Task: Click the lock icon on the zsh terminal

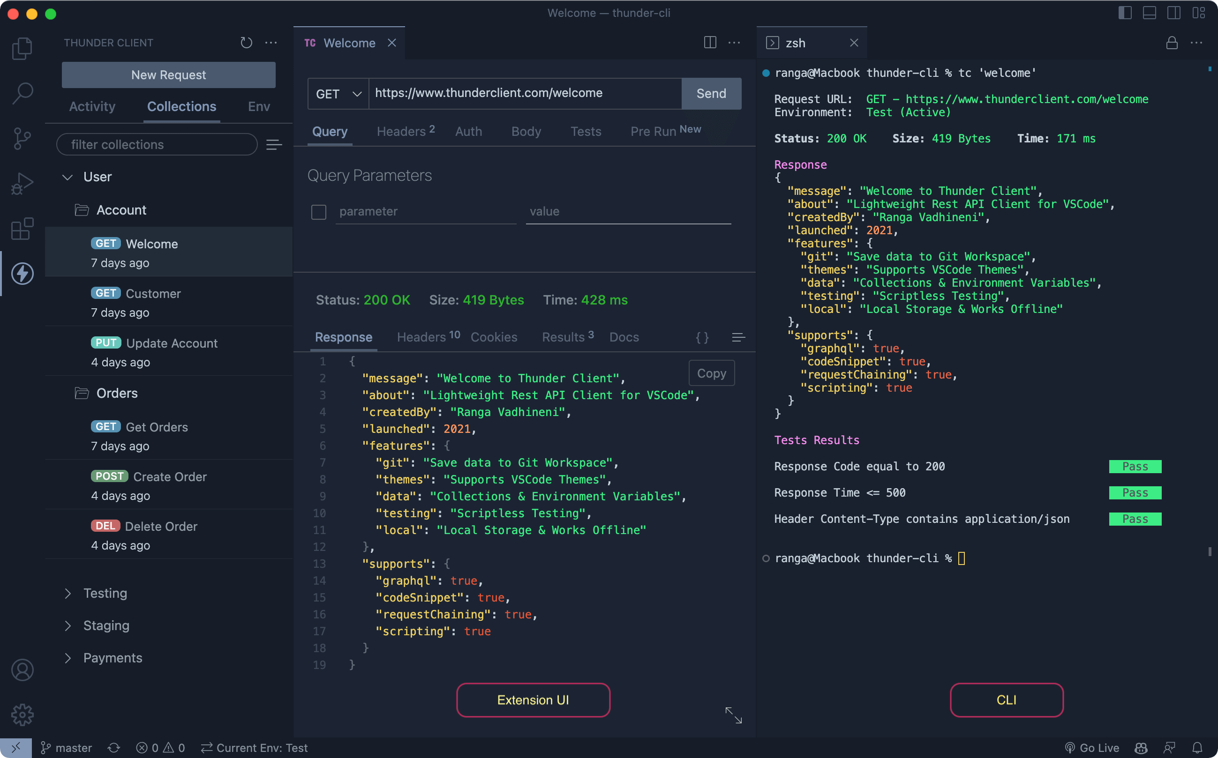Action: click(1172, 43)
